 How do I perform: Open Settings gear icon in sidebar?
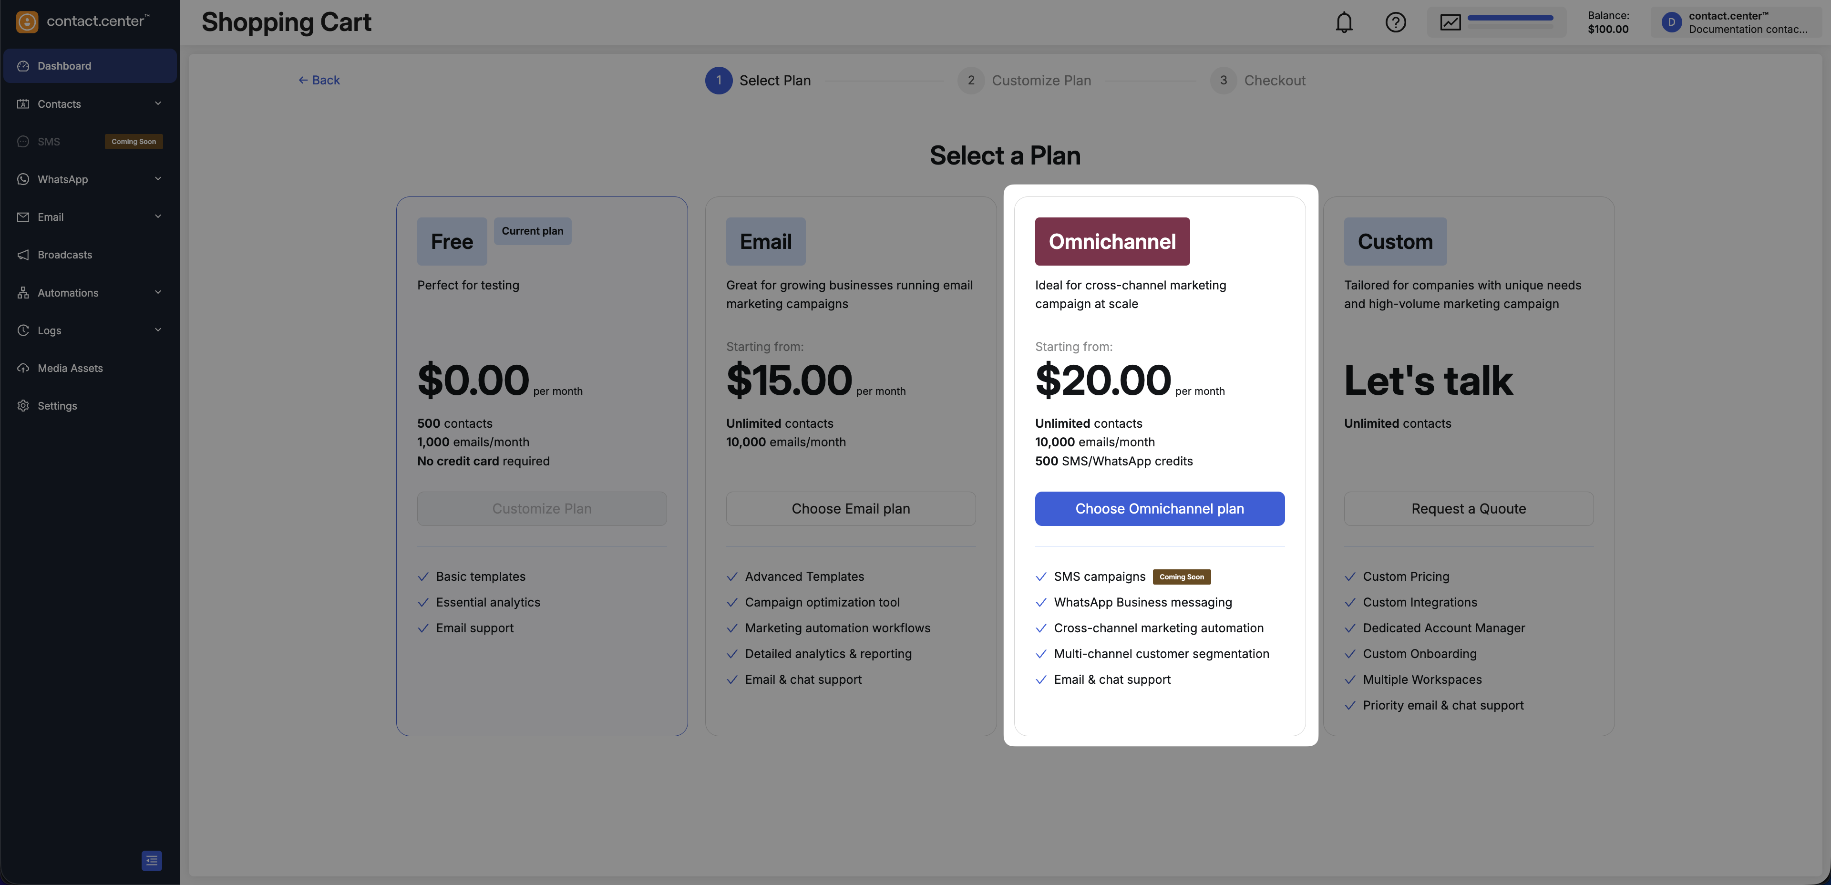click(x=23, y=406)
